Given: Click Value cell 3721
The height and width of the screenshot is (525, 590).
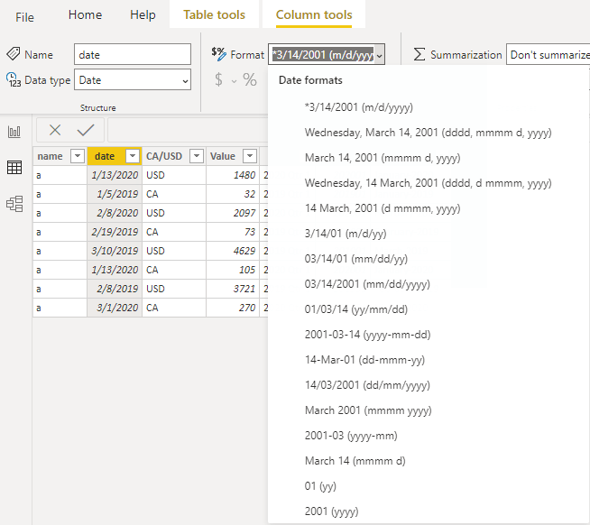Looking at the screenshot, I should pyautogui.click(x=233, y=289).
